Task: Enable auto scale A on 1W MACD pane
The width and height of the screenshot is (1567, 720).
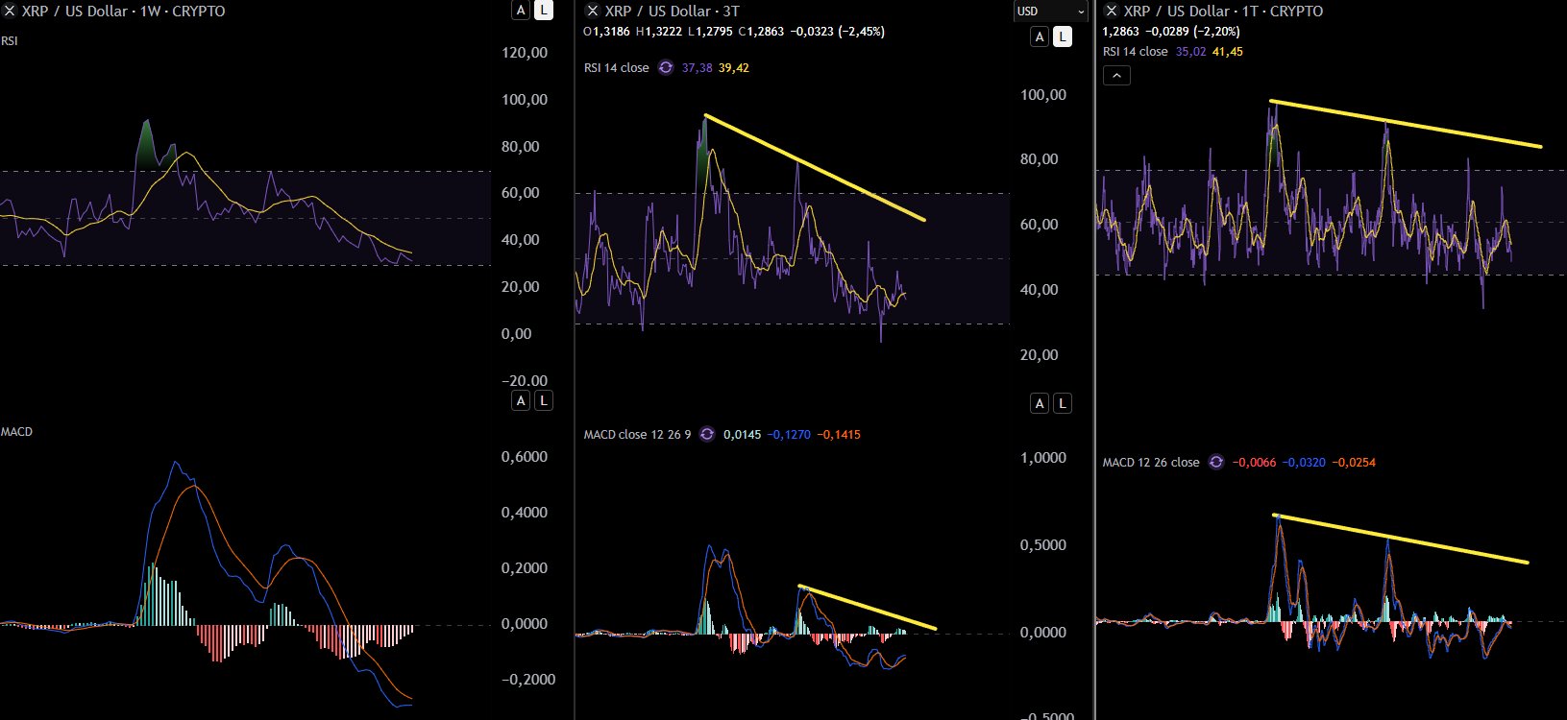Action: pyautogui.click(x=521, y=400)
